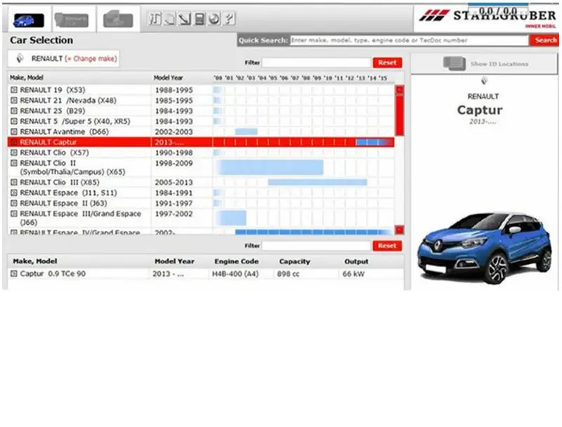Select RENAULT Avantime (D66) model name
Image resolution: width=562 pixels, height=427 pixels.
click(64, 132)
